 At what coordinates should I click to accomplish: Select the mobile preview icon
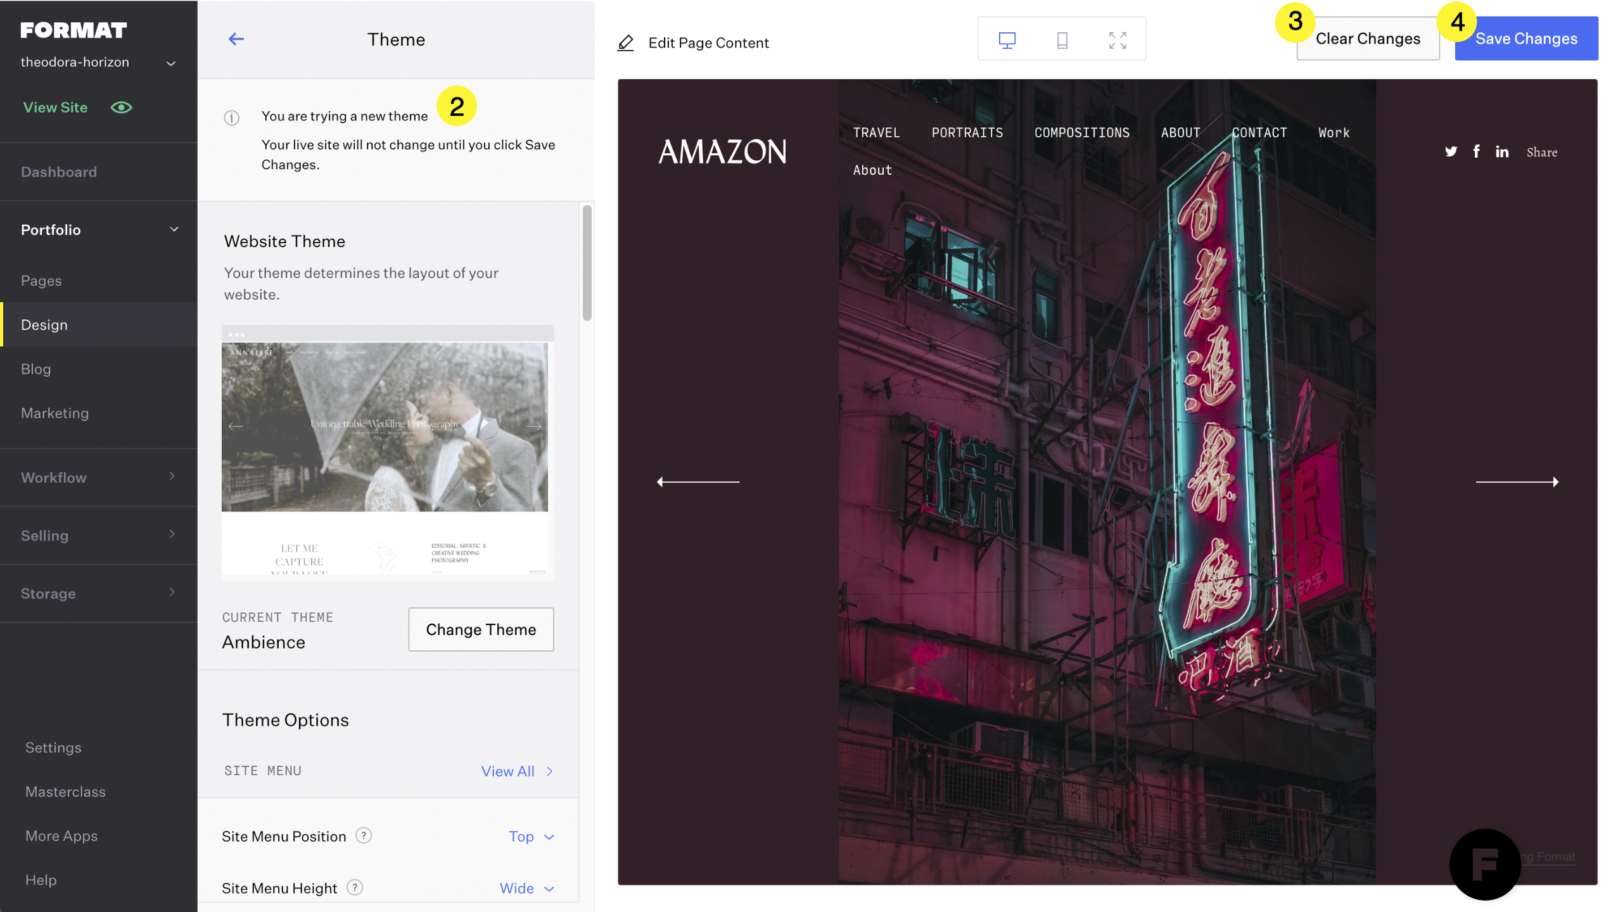tap(1062, 40)
